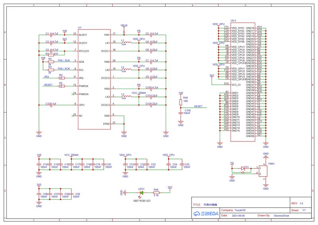Screen dimensions: 318x225
Task: Click resistor R2 on PMU_SDA line
Action: pos(51,62)
